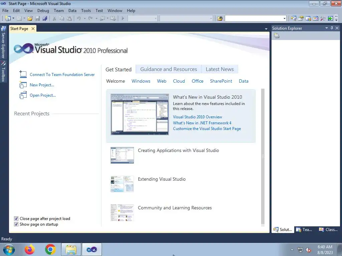Click the Open File folder icon
Image resolution: width=342 pixels, height=256 pixels.
pyautogui.click(x=30, y=19)
